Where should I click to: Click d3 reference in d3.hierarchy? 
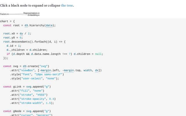click(26, 26)
